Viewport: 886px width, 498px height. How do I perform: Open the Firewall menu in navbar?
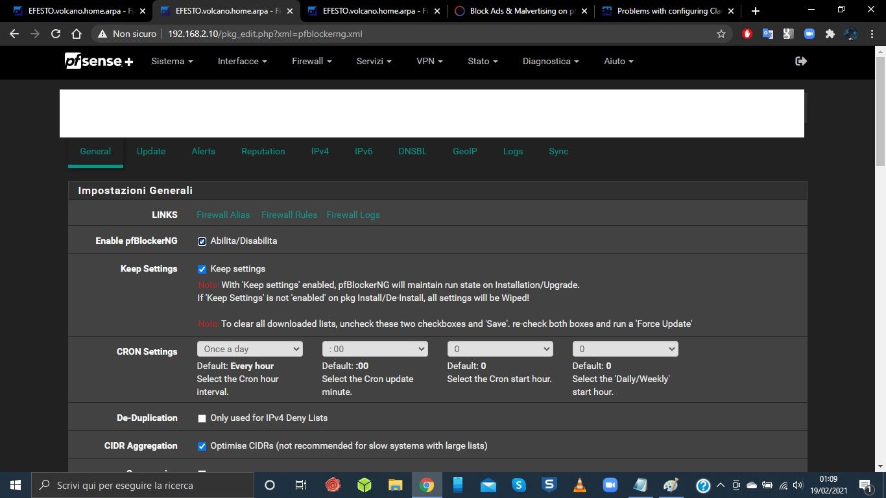click(311, 61)
